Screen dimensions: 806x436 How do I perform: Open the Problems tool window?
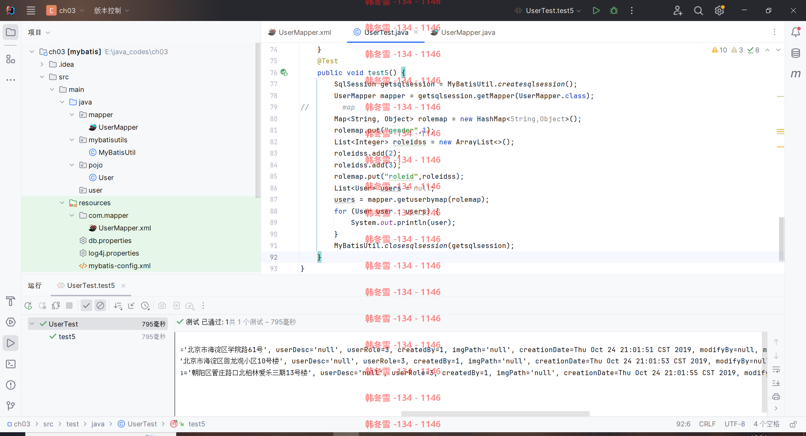tap(10, 385)
